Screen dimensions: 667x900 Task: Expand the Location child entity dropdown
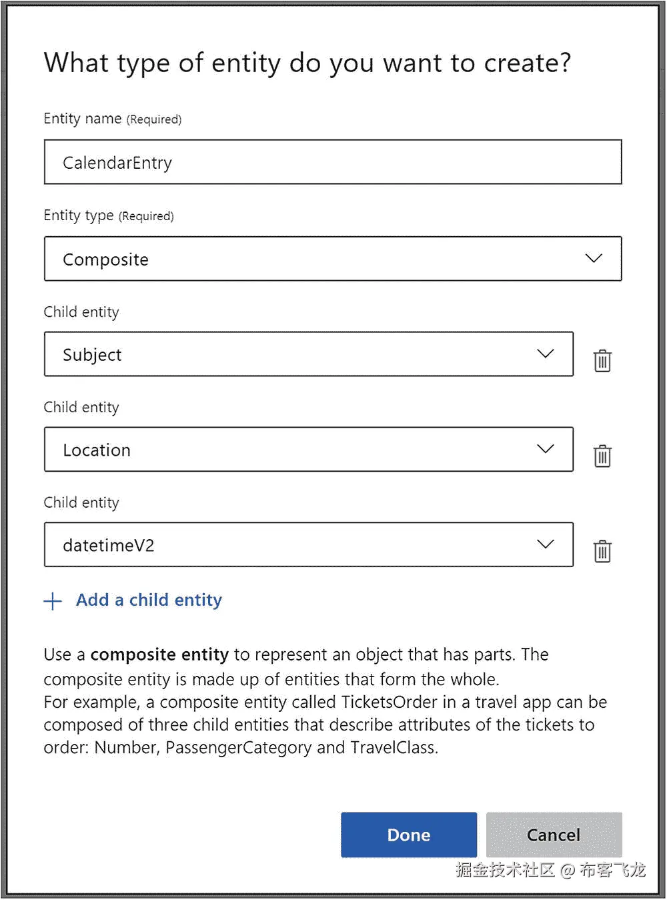(x=308, y=450)
